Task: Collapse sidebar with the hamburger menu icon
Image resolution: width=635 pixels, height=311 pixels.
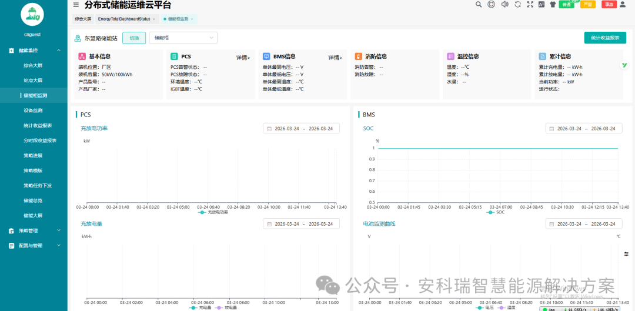Action: click(x=76, y=5)
